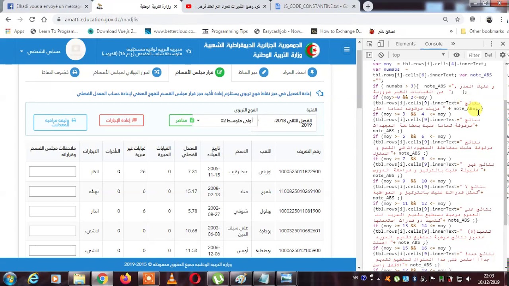The width and height of the screenshot is (509, 286).
Task: Open the كشوف النقاط tab
Action: pyautogui.click(x=60, y=72)
